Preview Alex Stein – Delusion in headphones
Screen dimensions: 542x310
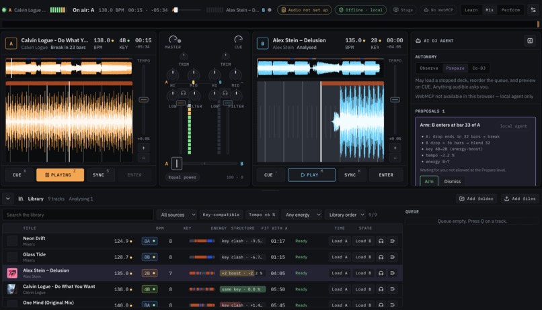(381, 273)
